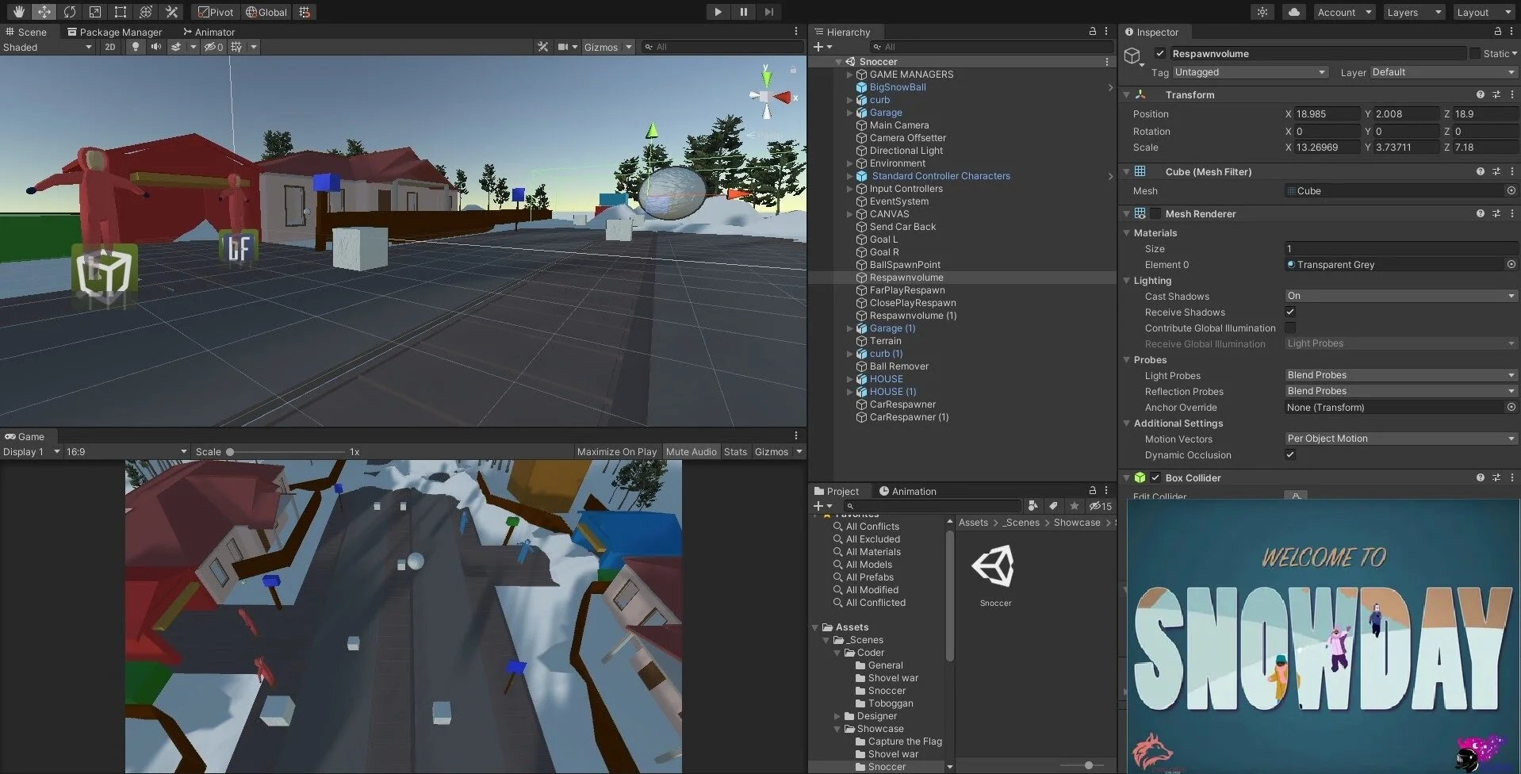This screenshot has height=774, width=1521.
Task: Collapse the Transform component
Action: pos(1126,94)
